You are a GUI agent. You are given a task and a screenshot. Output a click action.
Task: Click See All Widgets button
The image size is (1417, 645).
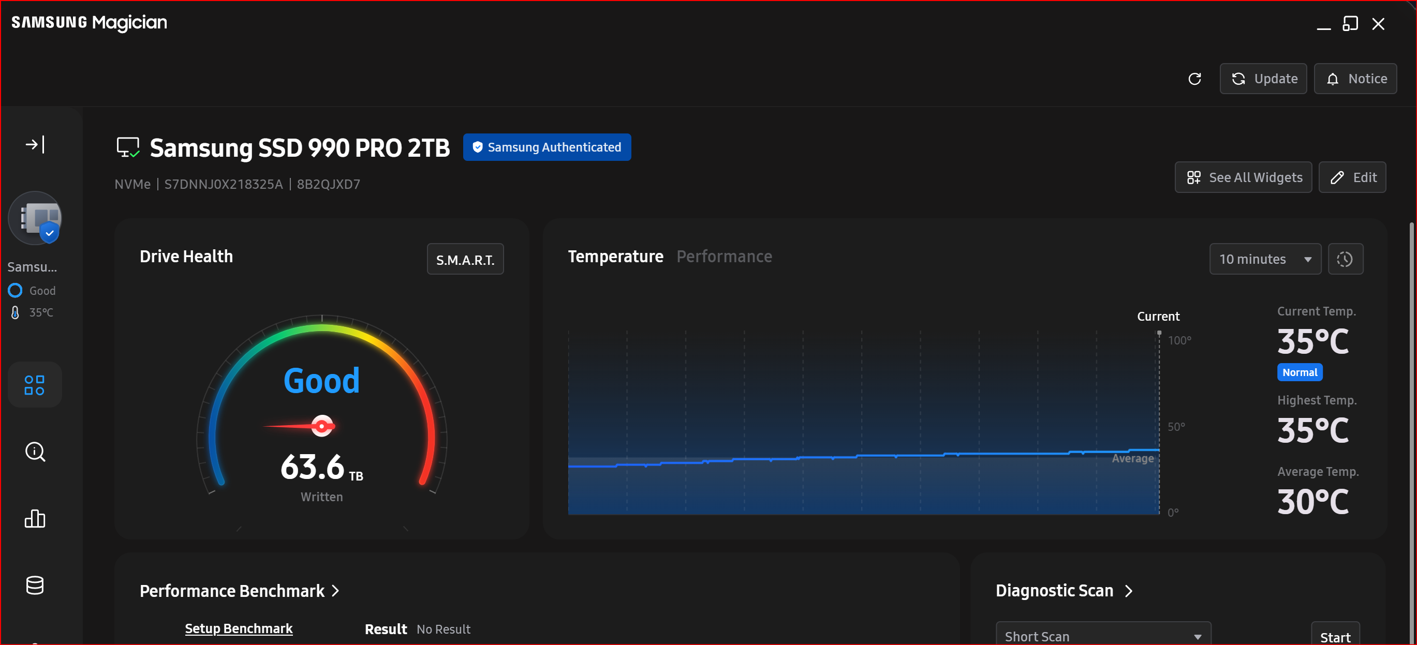point(1243,177)
